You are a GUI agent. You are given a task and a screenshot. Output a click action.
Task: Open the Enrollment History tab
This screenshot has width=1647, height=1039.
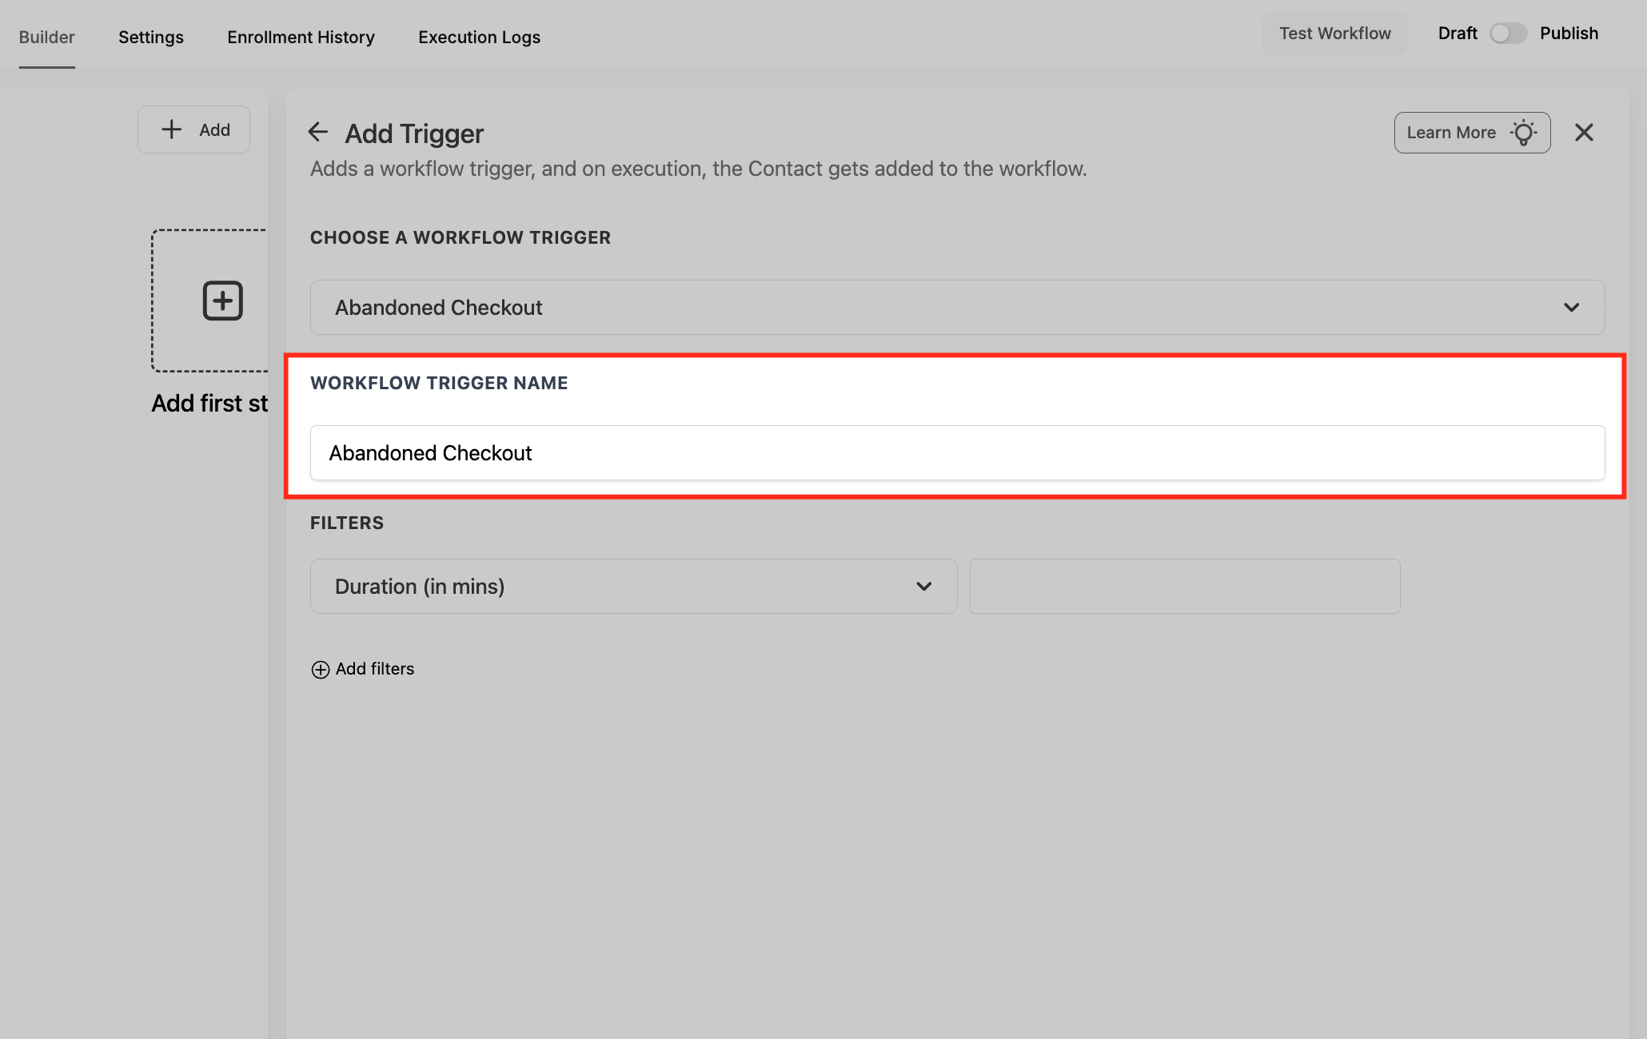[301, 37]
